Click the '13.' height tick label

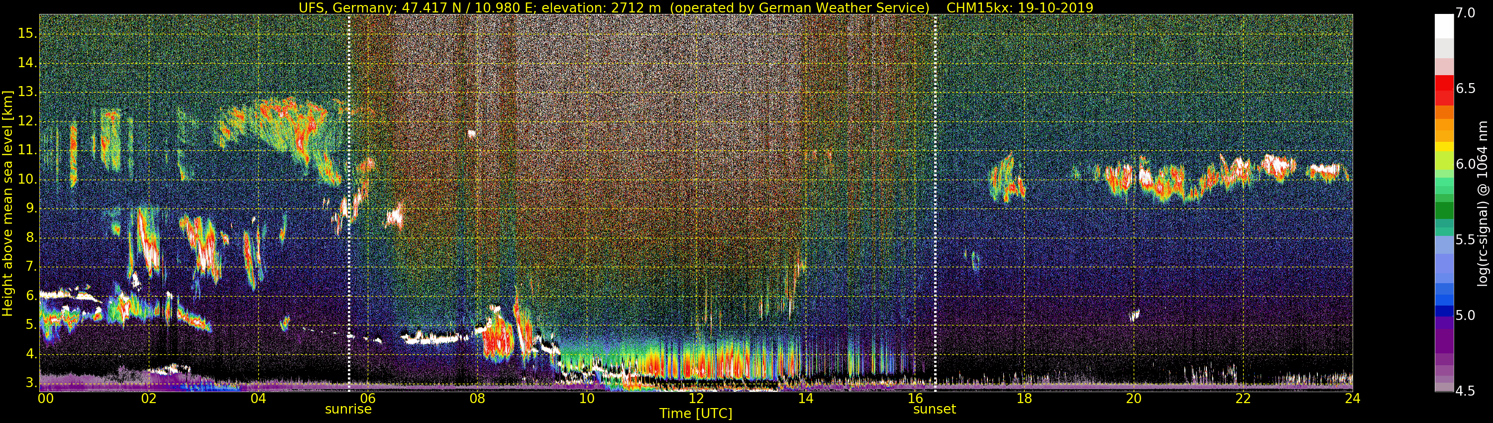click(x=27, y=92)
